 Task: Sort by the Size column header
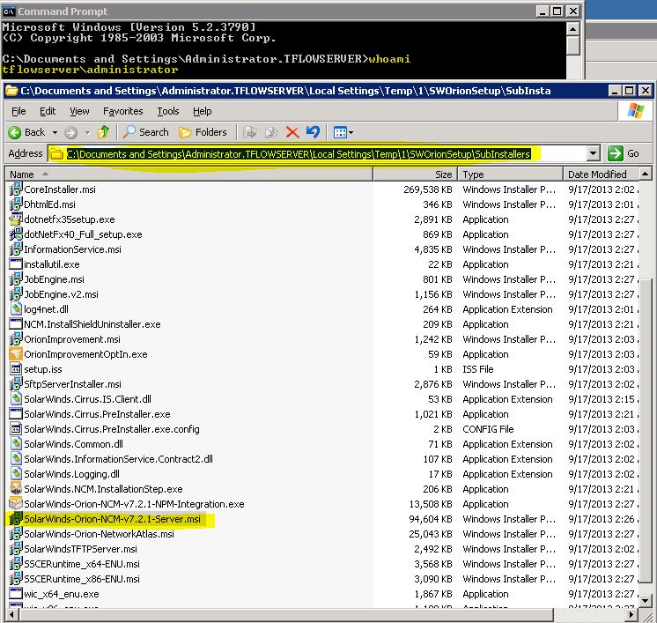pyautogui.click(x=415, y=174)
